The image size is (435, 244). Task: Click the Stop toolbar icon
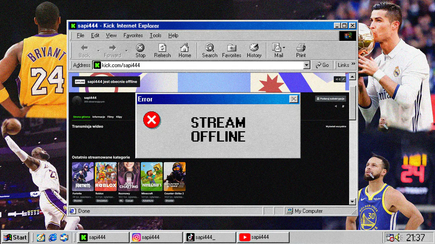(x=140, y=48)
